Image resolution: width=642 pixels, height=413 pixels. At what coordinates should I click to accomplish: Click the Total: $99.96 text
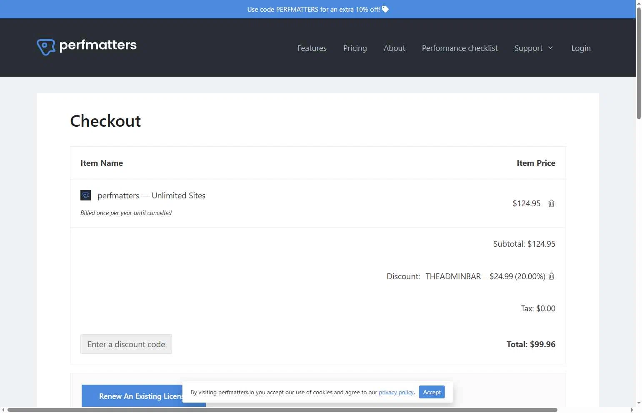pos(531,344)
